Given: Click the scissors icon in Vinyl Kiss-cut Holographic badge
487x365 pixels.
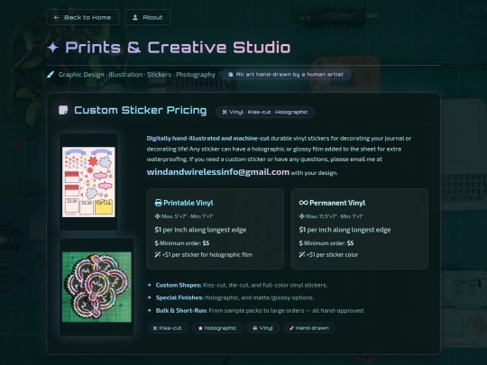Looking at the screenshot, I should [x=225, y=112].
